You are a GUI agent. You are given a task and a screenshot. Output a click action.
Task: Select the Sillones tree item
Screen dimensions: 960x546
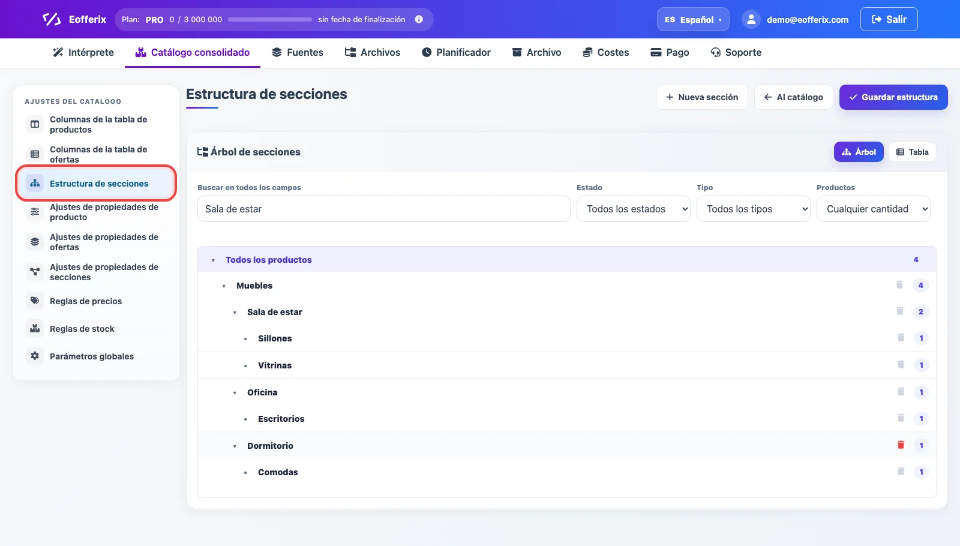(275, 338)
